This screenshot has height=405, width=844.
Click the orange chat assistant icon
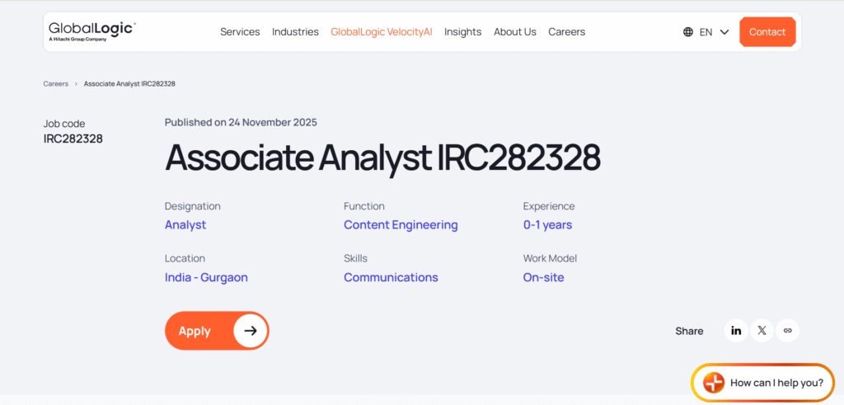click(x=714, y=383)
